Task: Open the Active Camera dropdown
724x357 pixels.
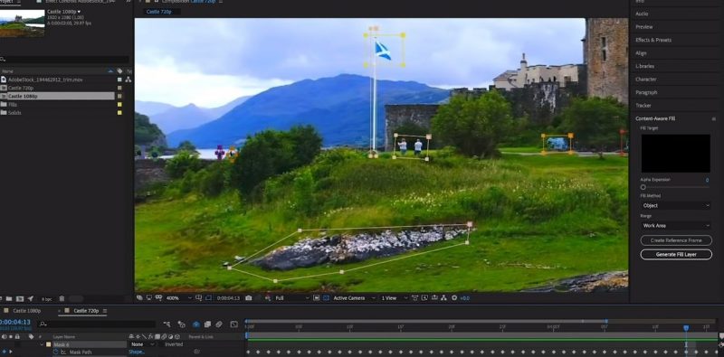Action: click(x=354, y=298)
